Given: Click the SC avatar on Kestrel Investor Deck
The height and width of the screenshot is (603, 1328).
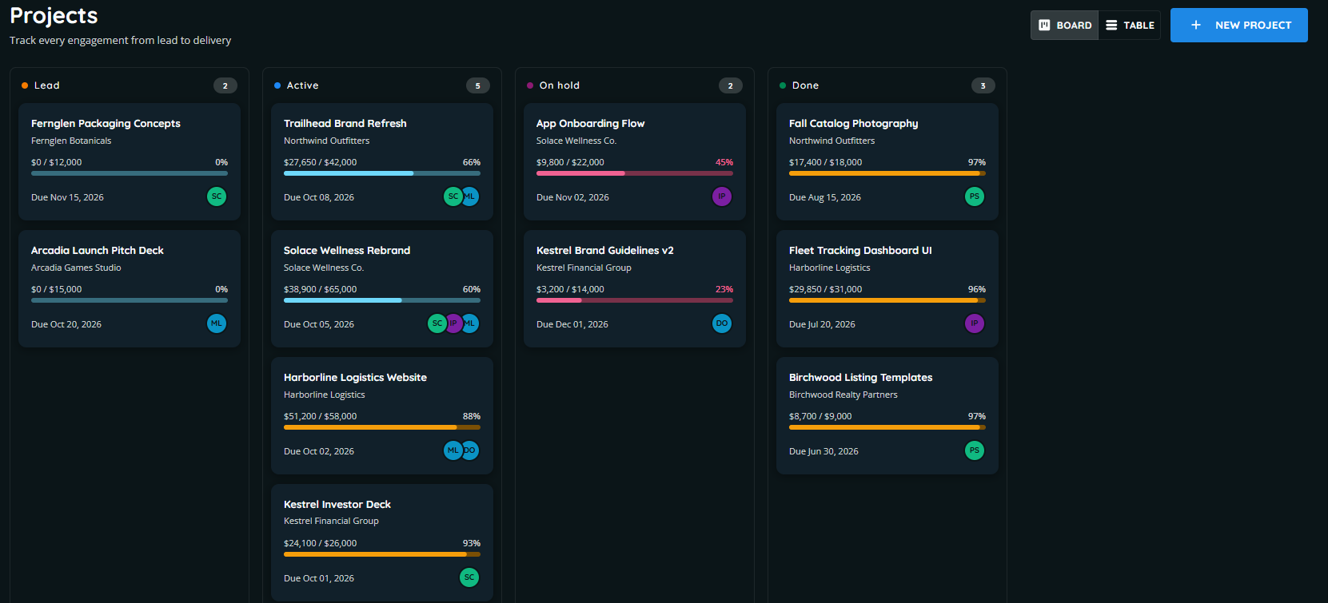Looking at the screenshot, I should (x=469, y=577).
